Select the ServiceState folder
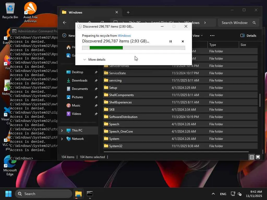 pos(180,73)
